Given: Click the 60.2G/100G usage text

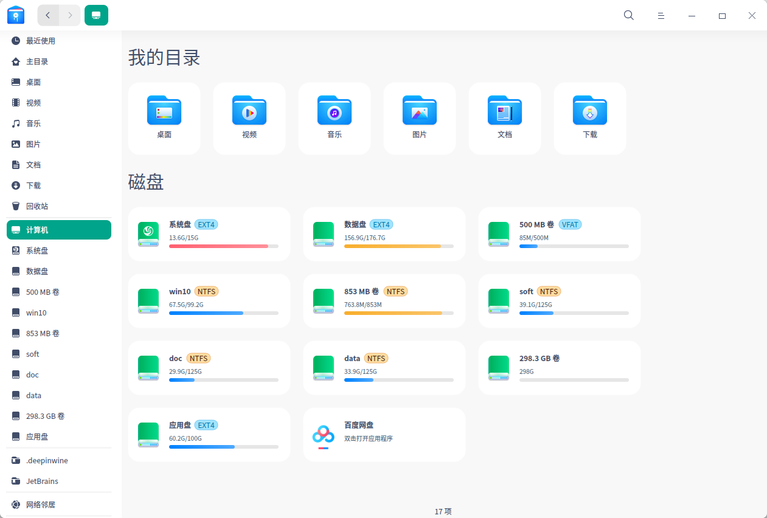Looking at the screenshot, I should [x=186, y=438].
